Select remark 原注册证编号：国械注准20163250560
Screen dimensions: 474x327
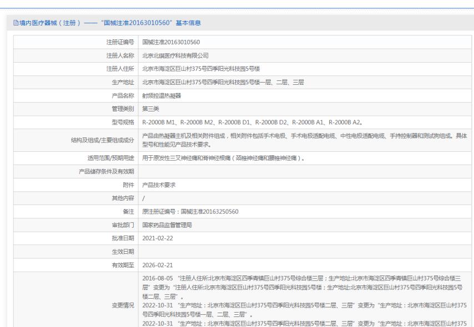tap(190, 212)
